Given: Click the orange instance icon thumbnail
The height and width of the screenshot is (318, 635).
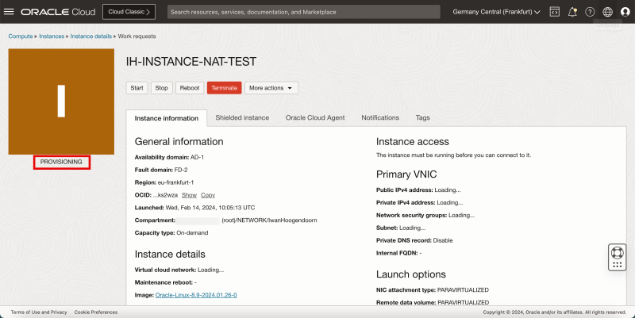Looking at the screenshot, I should [61, 102].
